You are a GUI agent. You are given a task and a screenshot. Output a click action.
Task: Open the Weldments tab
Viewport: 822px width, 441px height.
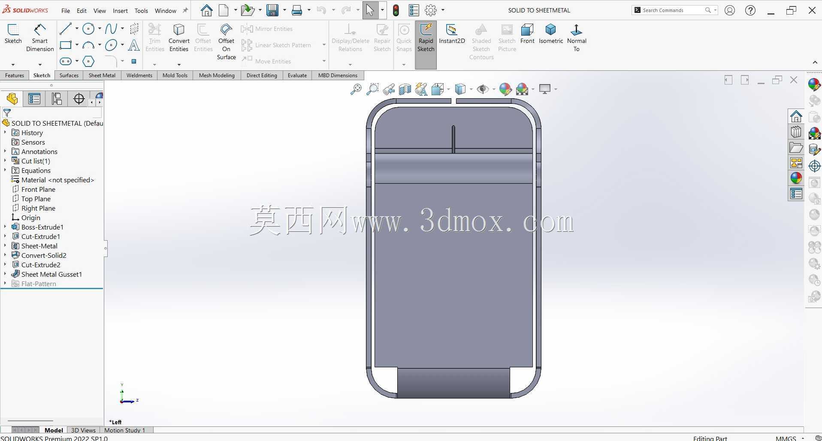(x=139, y=75)
